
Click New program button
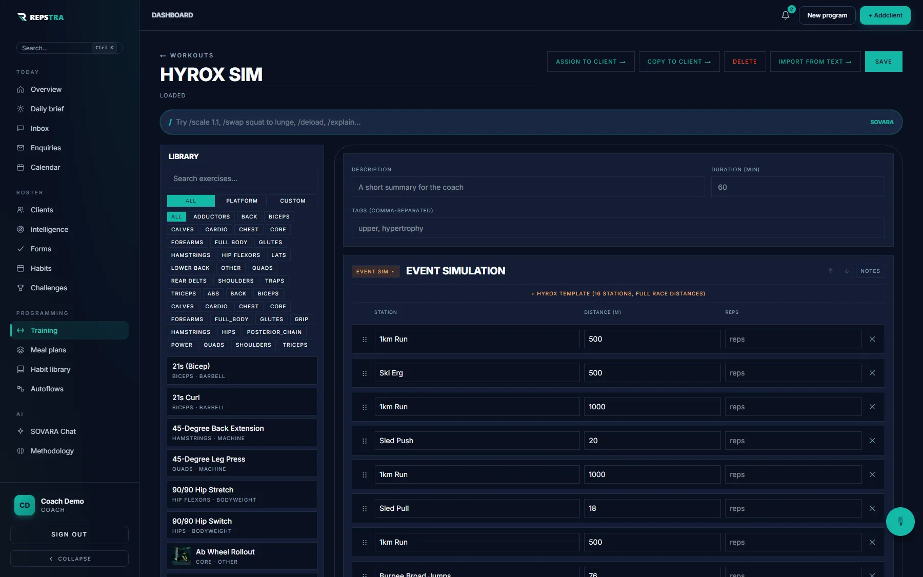pos(827,15)
